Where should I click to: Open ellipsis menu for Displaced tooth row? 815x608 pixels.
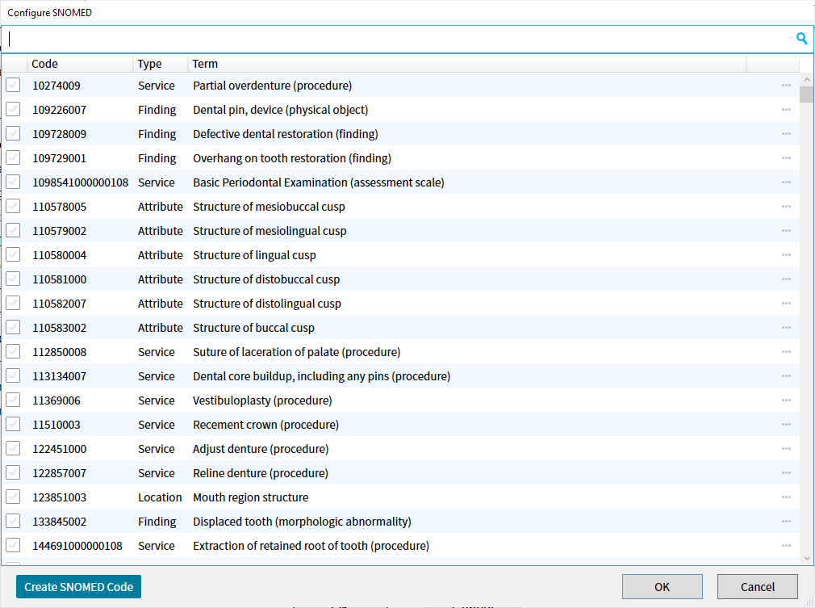point(786,522)
